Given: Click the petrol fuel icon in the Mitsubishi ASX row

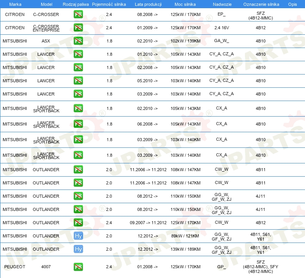Looking at the screenshot, I should [x=78, y=41].
